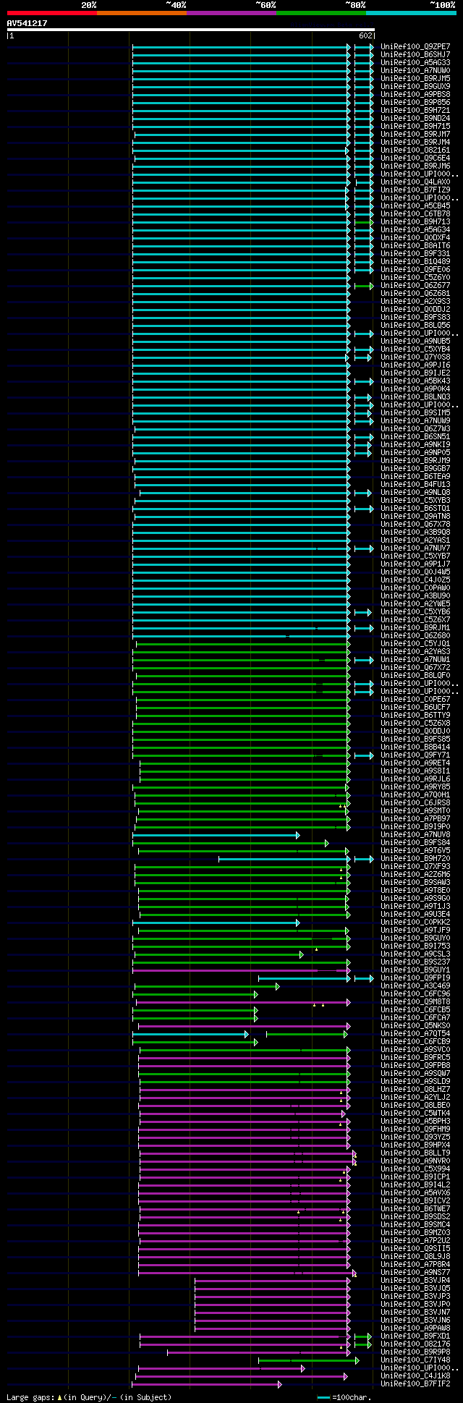Viewport: 463px width, 1403px height.
Task: Select subject label UniRef100_B9R9P8
Action: tap(415, 1352)
